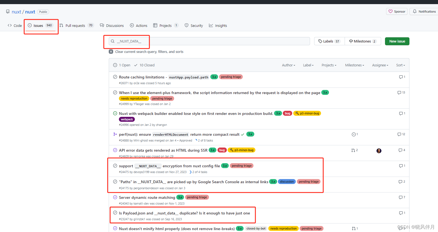The height and width of the screenshot is (232, 438).
Task: Open the Discussions tab
Action: (112, 26)
